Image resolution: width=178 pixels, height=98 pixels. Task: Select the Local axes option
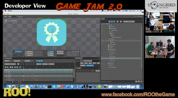(x=51, y=51)
